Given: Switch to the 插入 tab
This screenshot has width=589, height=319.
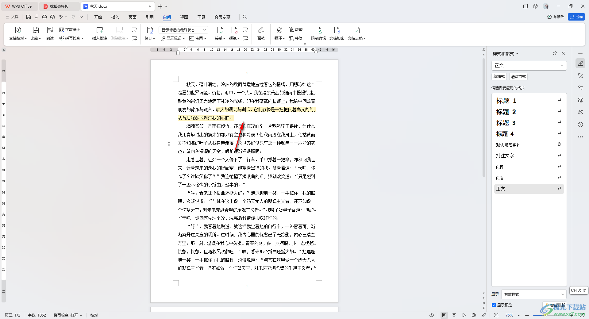Looking at the screenshot, I should [115, 17].
